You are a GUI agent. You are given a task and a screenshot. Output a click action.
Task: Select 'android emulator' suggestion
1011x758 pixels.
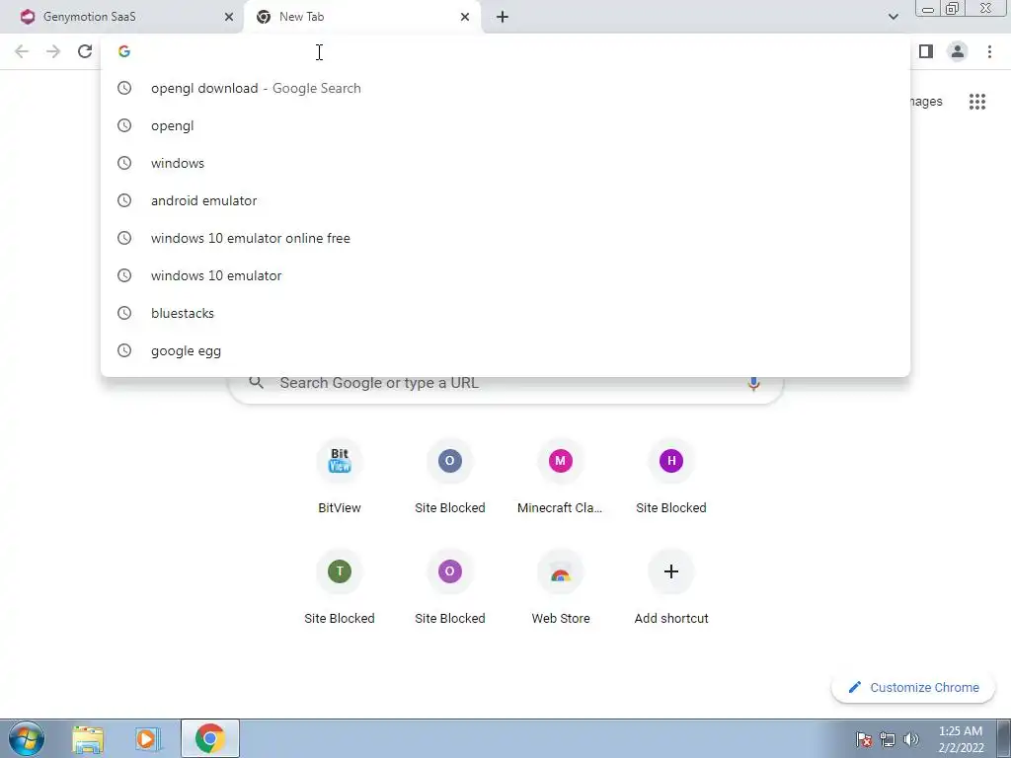coord(505,200)
